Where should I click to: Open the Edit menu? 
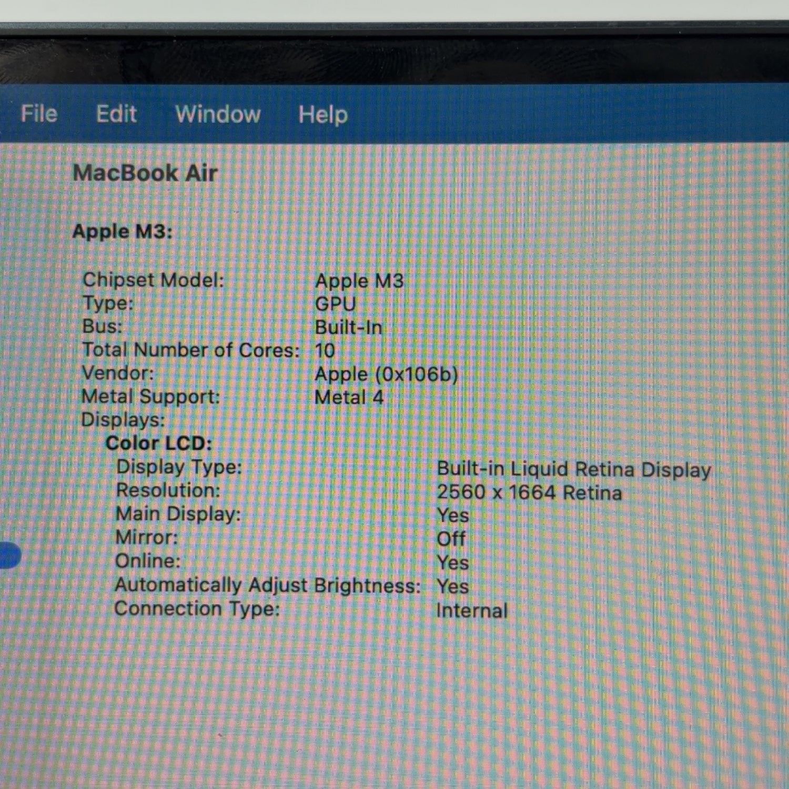point(116,114)
